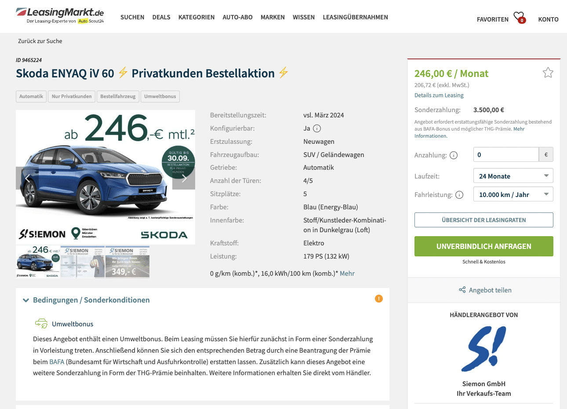This screenshot has width=567, height=409.
Task: Open the Laufzeit 24 Monate dropdown
Action: click(x=513, y=176)
